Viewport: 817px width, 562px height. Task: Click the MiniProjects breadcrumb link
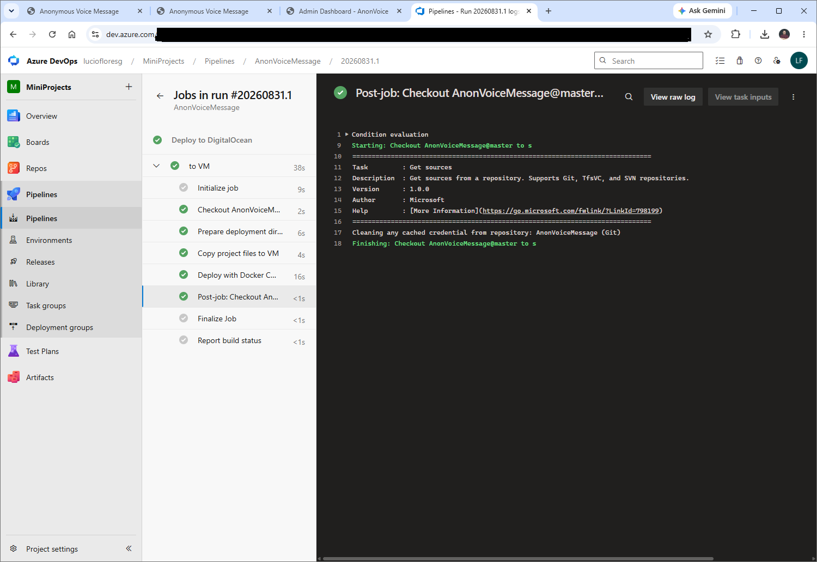(x=163, y=61)
